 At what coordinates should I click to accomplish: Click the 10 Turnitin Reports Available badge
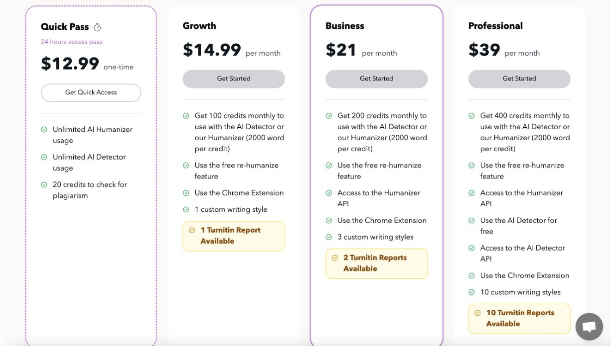519,318
